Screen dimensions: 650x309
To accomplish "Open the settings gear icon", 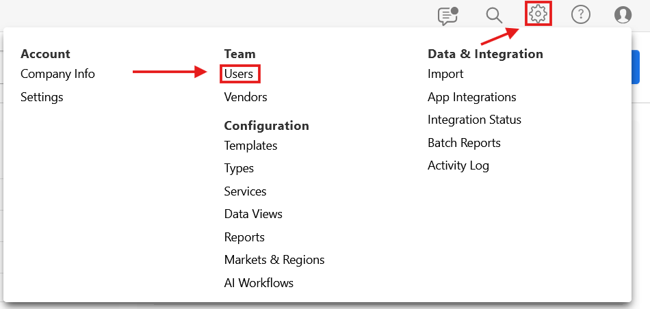I will [538, 14].
